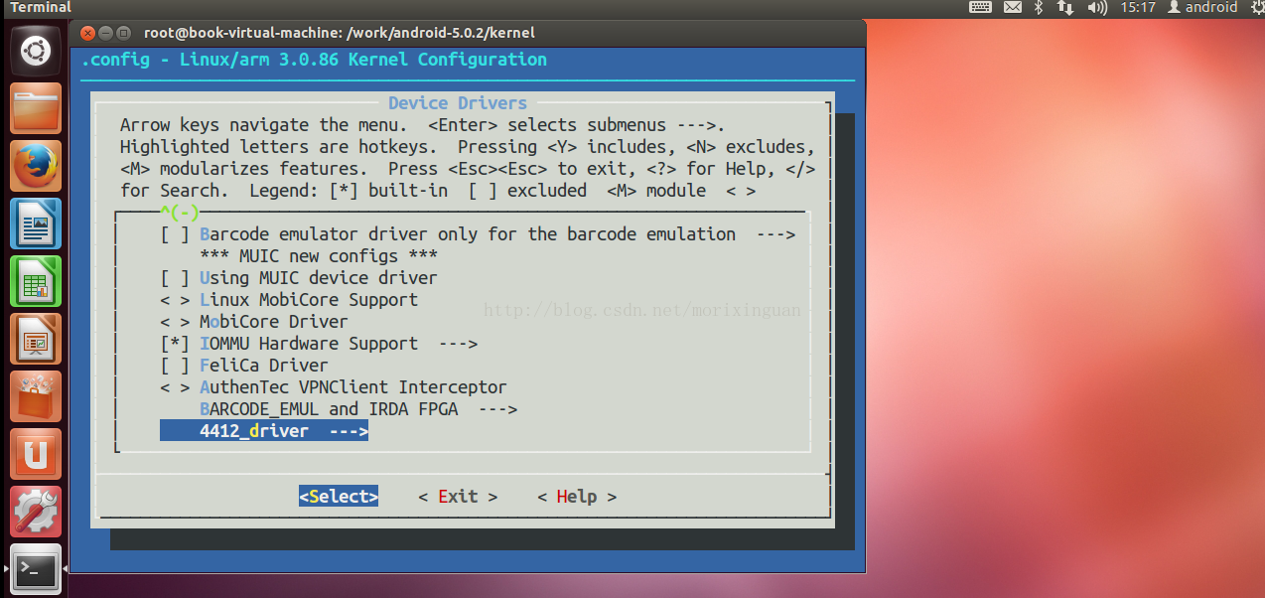
Task: Open the Files manager icon
Action: 37,108
